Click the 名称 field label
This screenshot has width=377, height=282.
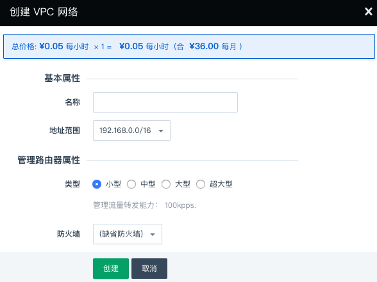pos(72,102)
